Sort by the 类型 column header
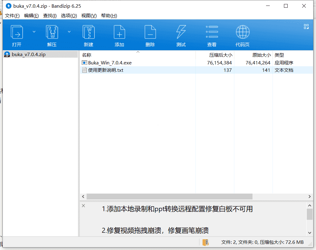316x250 pixels. click(x=293, y=55)
